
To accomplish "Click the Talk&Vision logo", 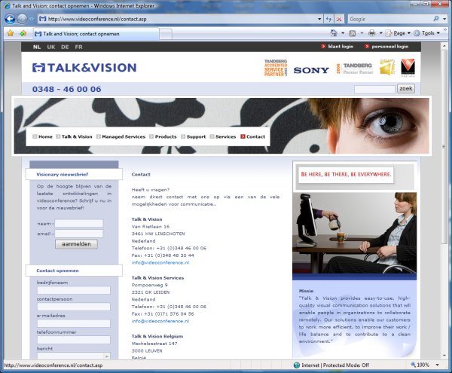I will click(x=84, y=68).
